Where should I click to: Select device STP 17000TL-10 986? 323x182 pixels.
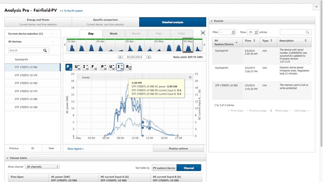pyautogui.click(x=33, y=67)
